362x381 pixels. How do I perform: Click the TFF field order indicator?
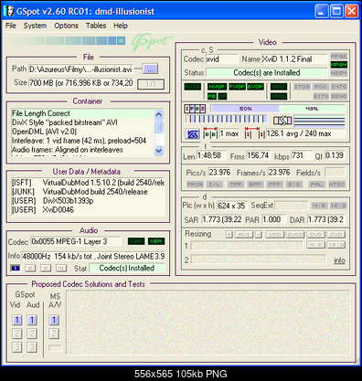click(235, 185)
